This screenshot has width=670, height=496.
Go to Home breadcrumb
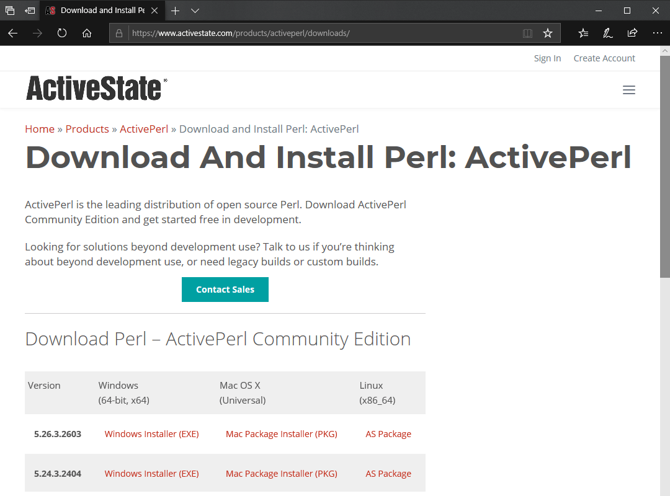[40, 129]
